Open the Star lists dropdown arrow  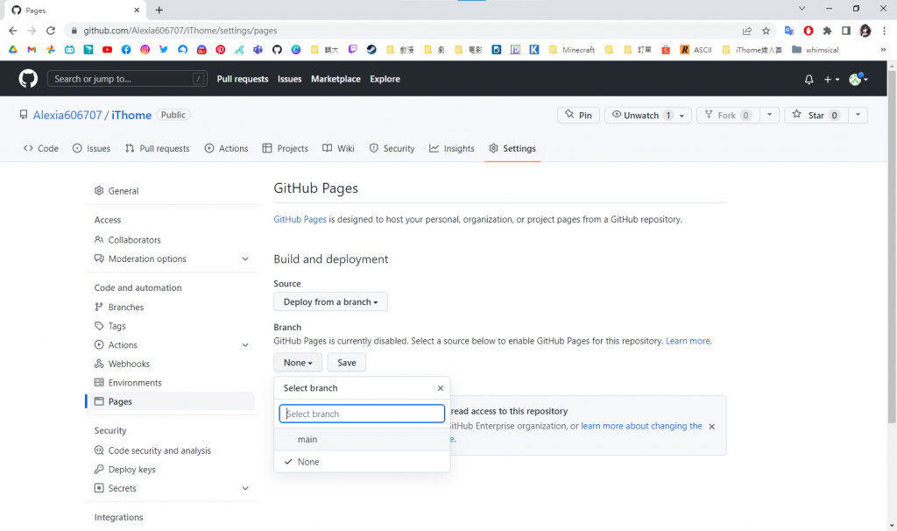pos(858,115)
